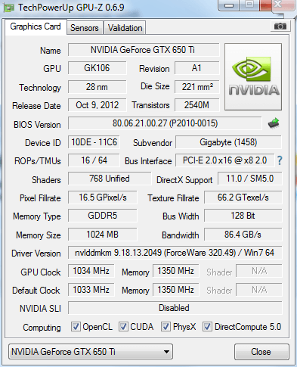Switch to the Sensors tab
Screen dimensions: 297x367
click(x=85, y=28)
